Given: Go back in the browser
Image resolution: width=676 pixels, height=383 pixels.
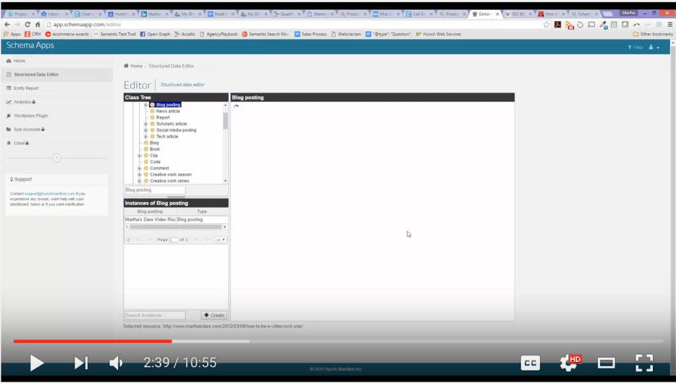Looking at the screenshot, I should [7, 24].
